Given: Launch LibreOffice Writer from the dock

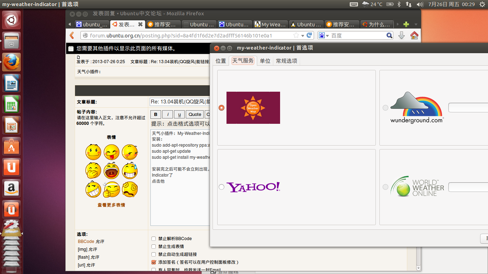Looking at the screenshot, I should pos(12,83).
